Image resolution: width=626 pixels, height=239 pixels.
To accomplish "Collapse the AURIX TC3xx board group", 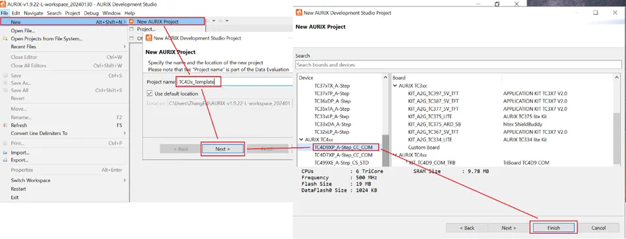I will coord(395,86).
